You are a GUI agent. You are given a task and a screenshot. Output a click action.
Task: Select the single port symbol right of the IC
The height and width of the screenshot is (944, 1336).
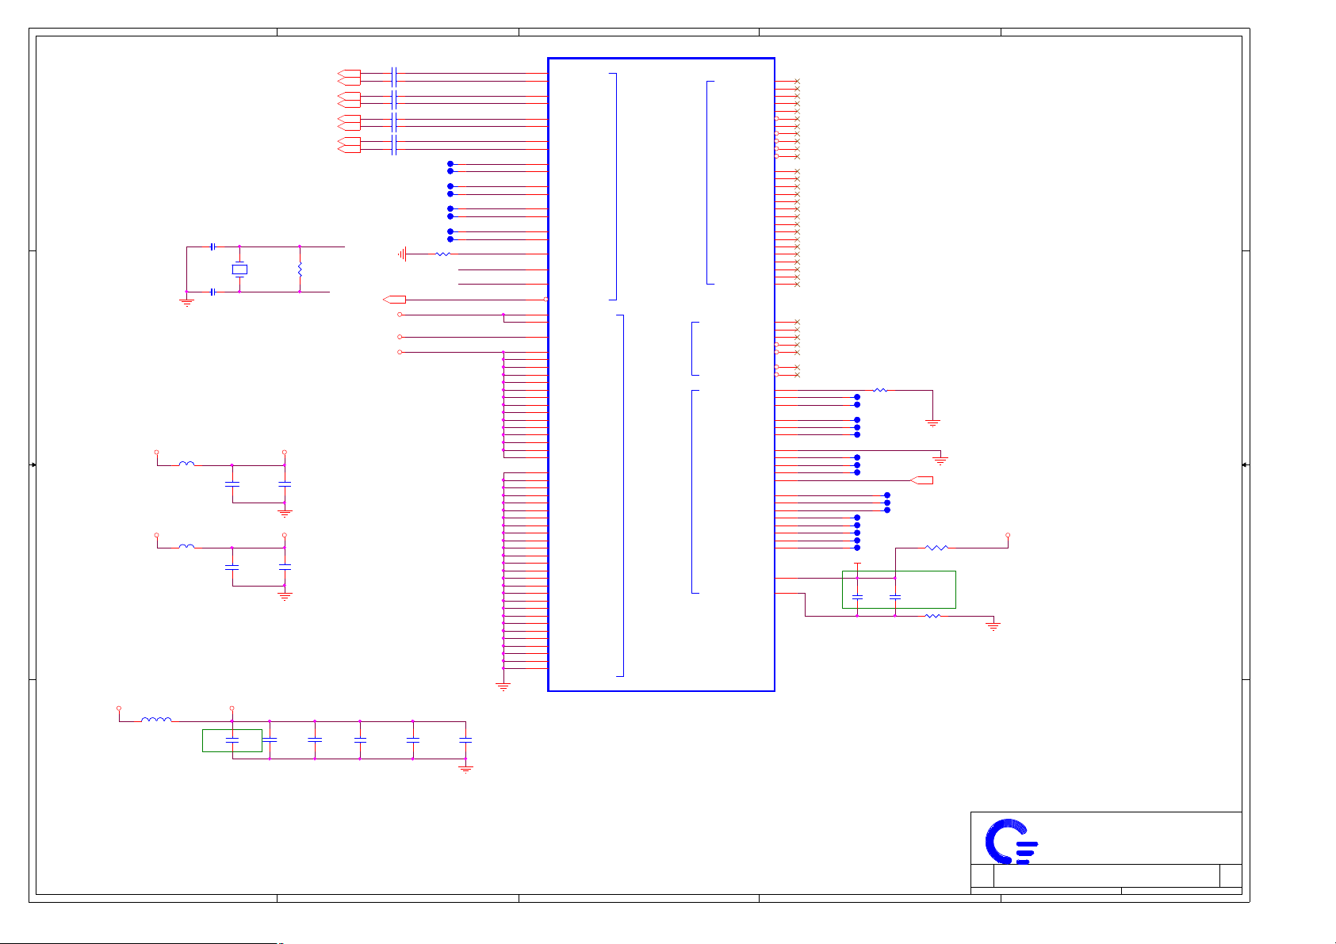(x=922, y=480)
